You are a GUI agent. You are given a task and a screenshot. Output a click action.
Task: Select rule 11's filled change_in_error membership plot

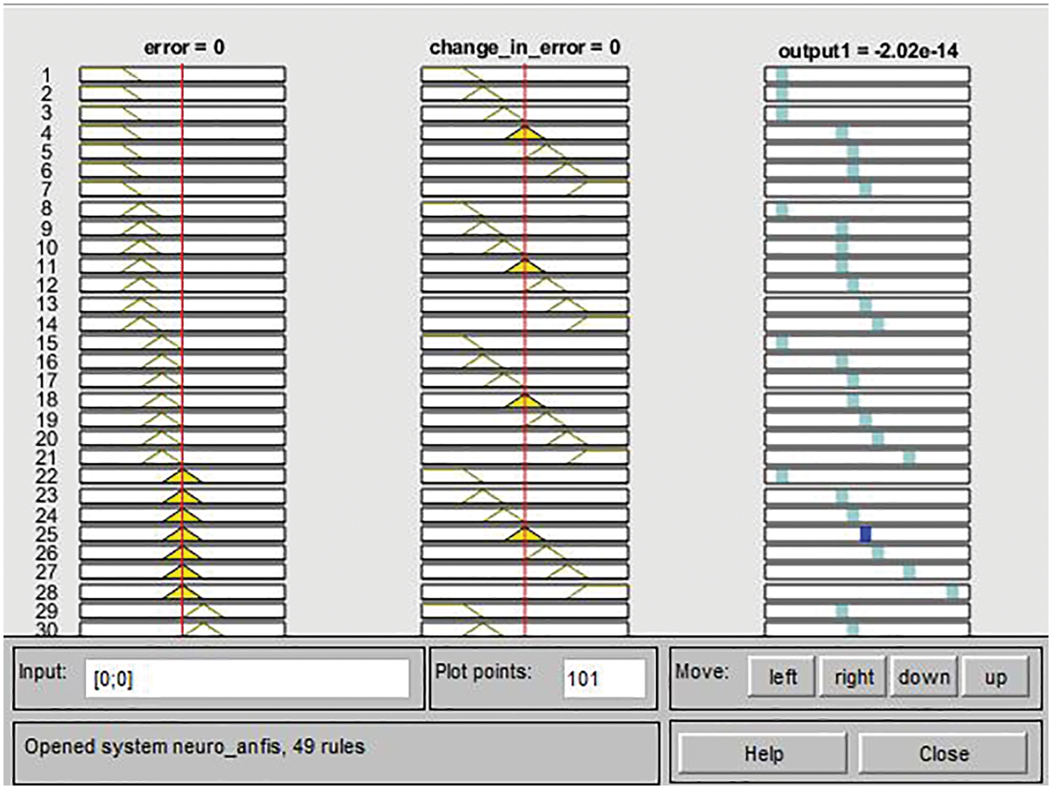(x=525, y=266)
